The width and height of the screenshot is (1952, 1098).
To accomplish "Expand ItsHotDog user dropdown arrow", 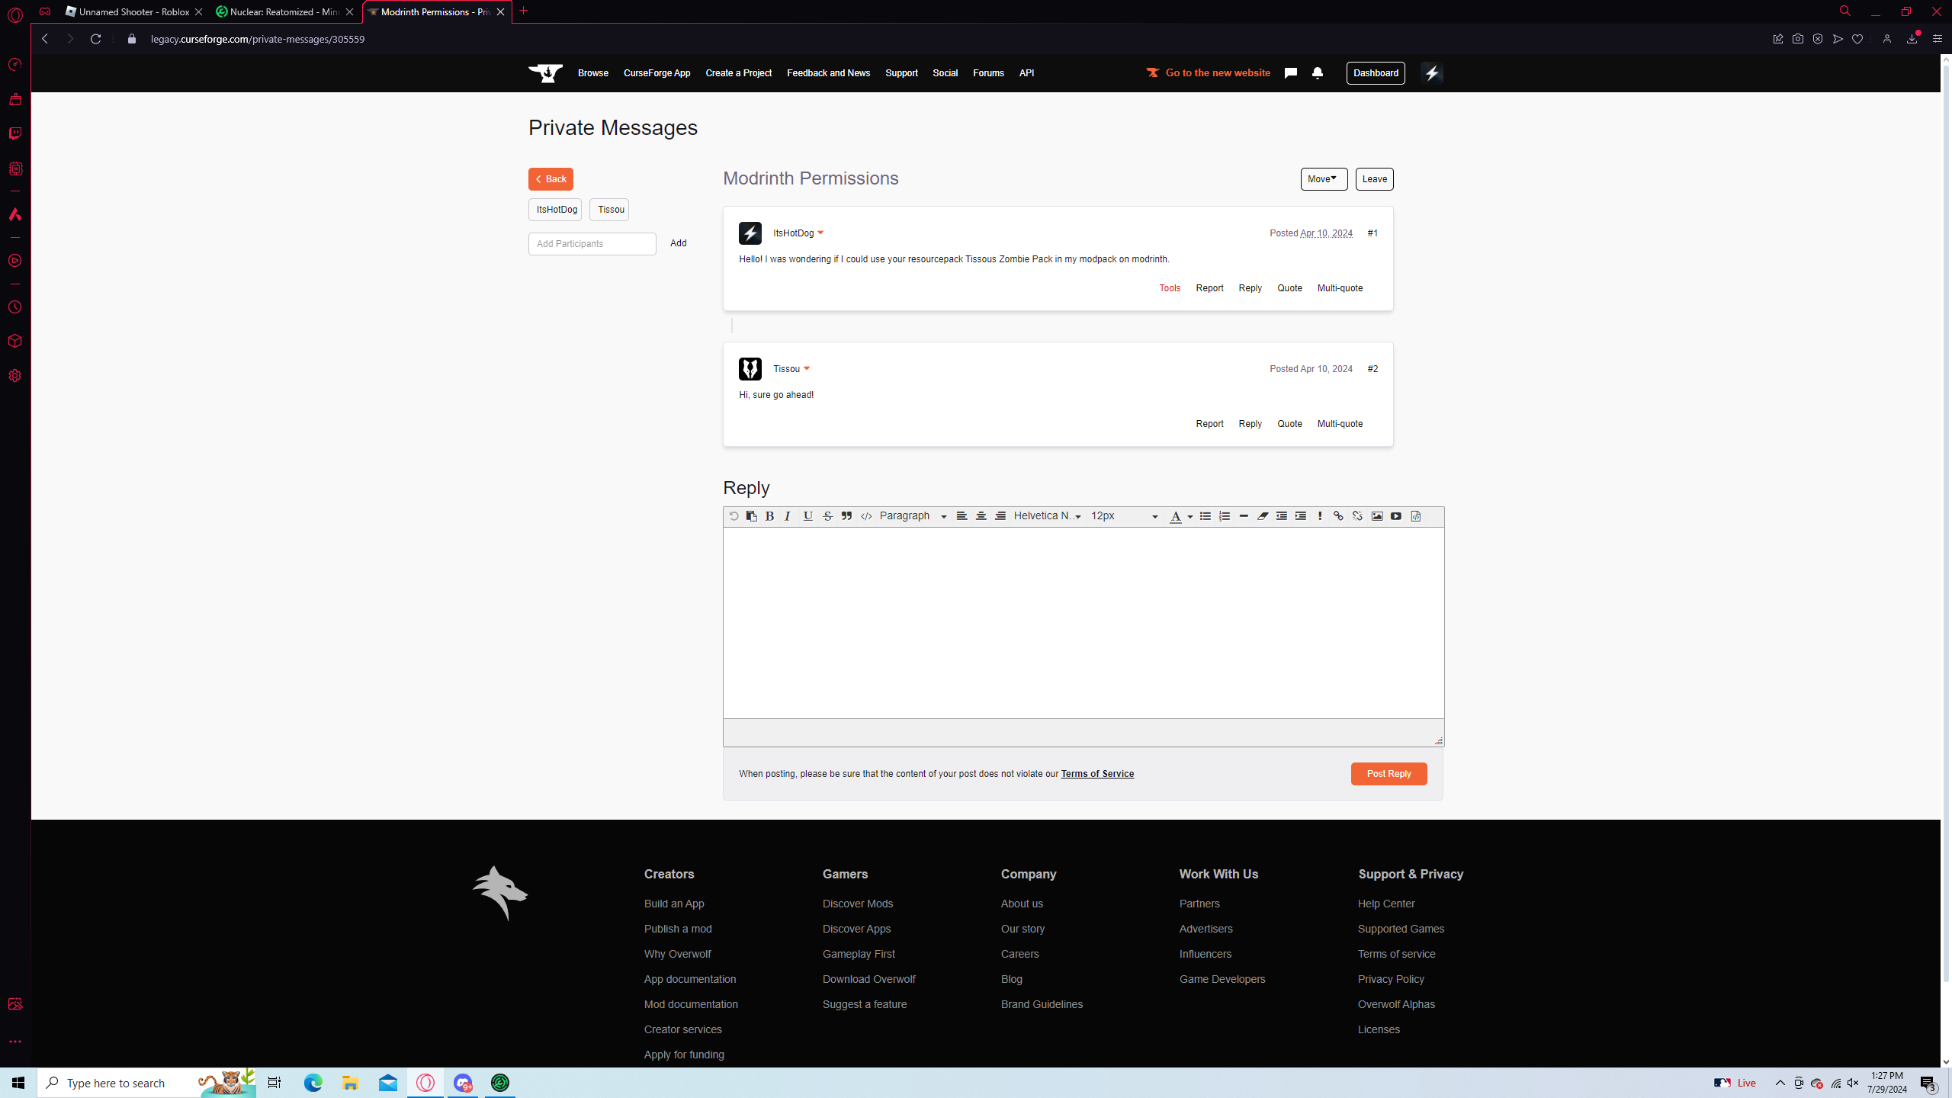I will (x=820, y=233).
